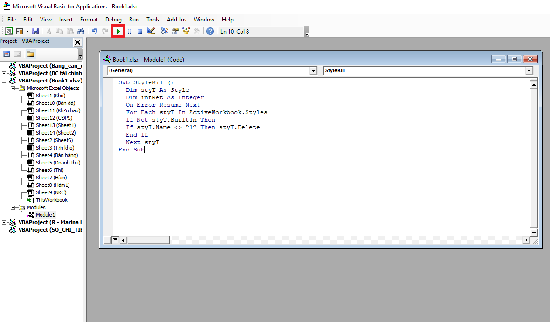Click the Break (pause) toolbar icon
Screen dimensions: 550x322
click(x=129, y=31)
